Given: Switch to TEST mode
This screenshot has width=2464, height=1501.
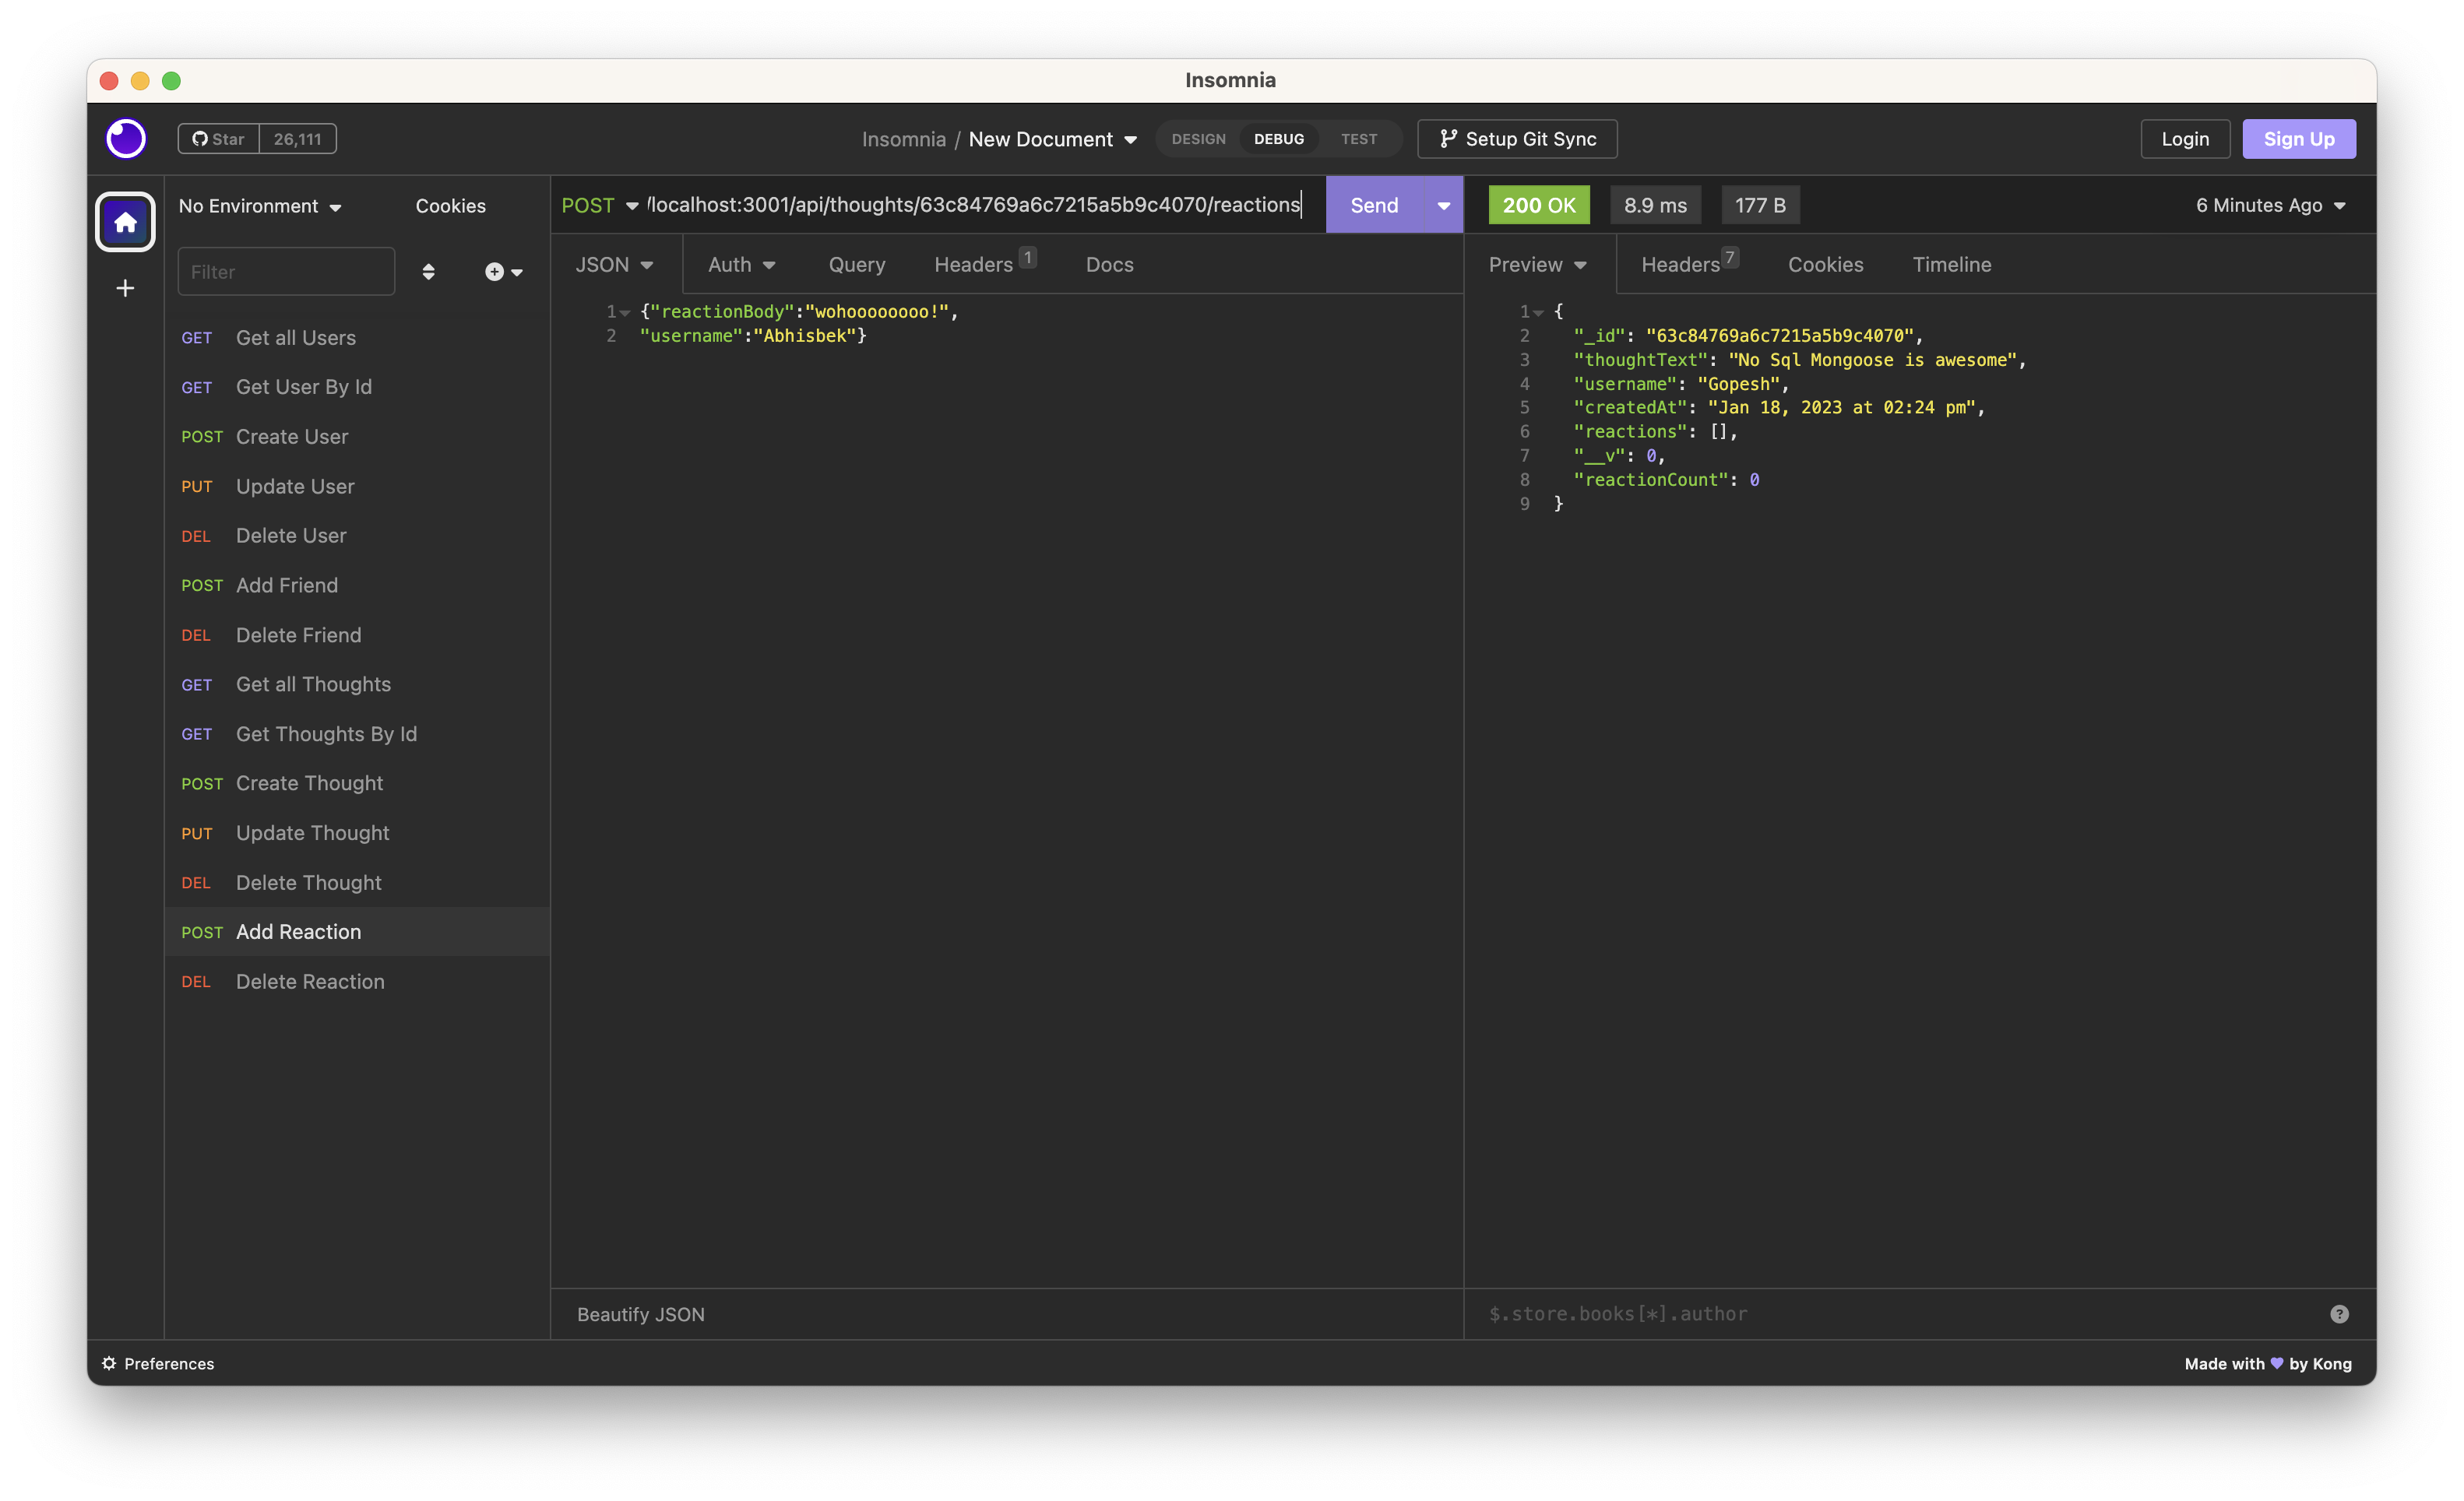Looking at the screenshot, I should 1359,139.
